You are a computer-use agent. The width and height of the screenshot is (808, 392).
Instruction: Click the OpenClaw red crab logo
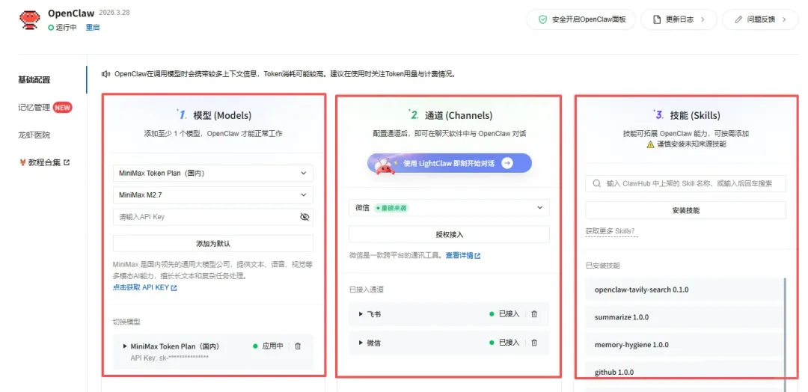tap(29, 19)
